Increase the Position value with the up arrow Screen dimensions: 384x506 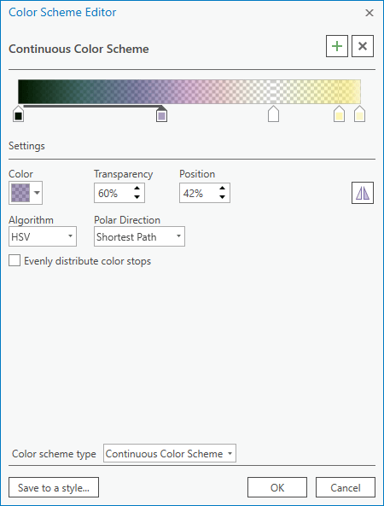[222, 189]
